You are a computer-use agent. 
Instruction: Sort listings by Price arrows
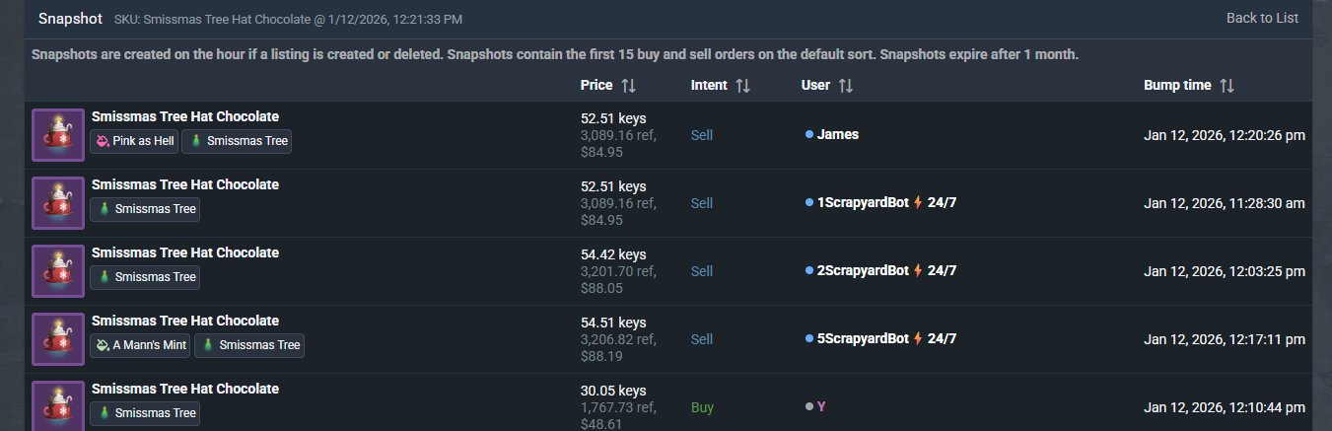628,86
